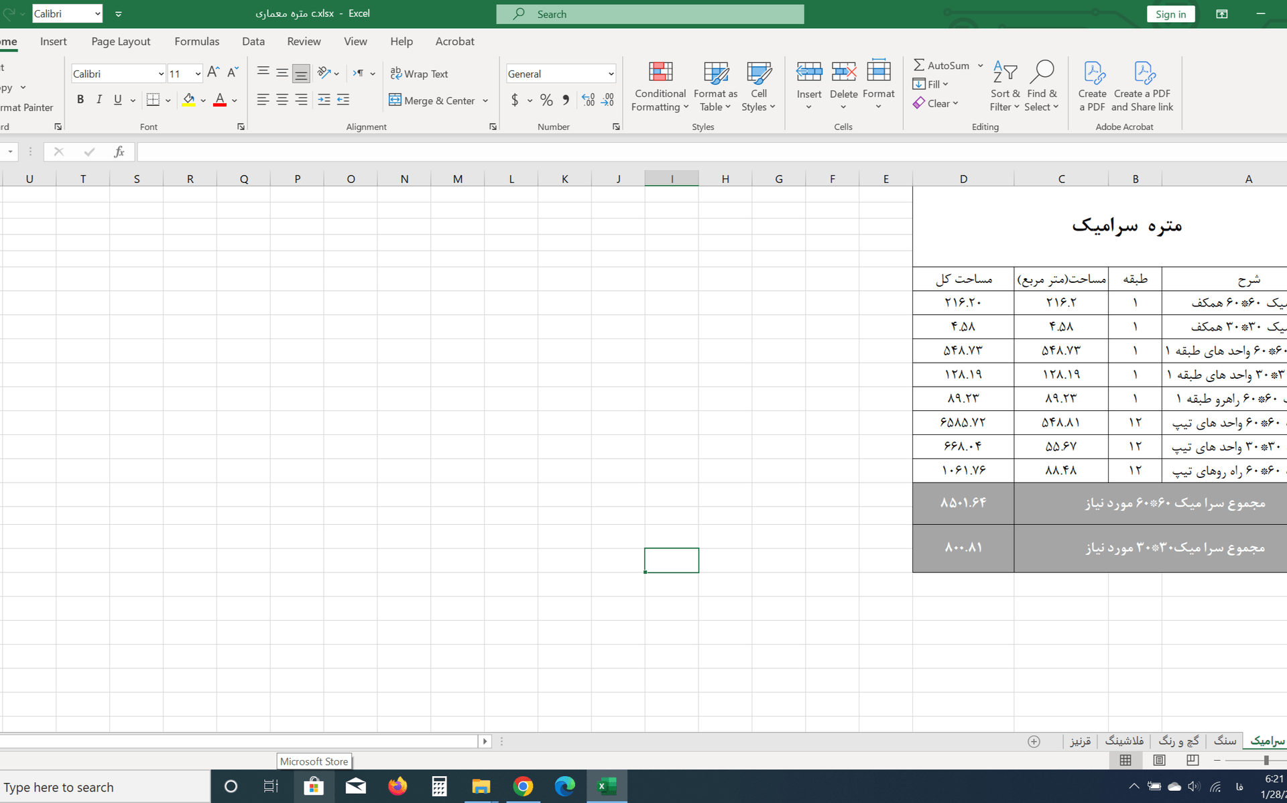Viewport: 1287px width, 803px height.
Task: Click the Insert Function fx icon
Action: [x=119, y=151]
